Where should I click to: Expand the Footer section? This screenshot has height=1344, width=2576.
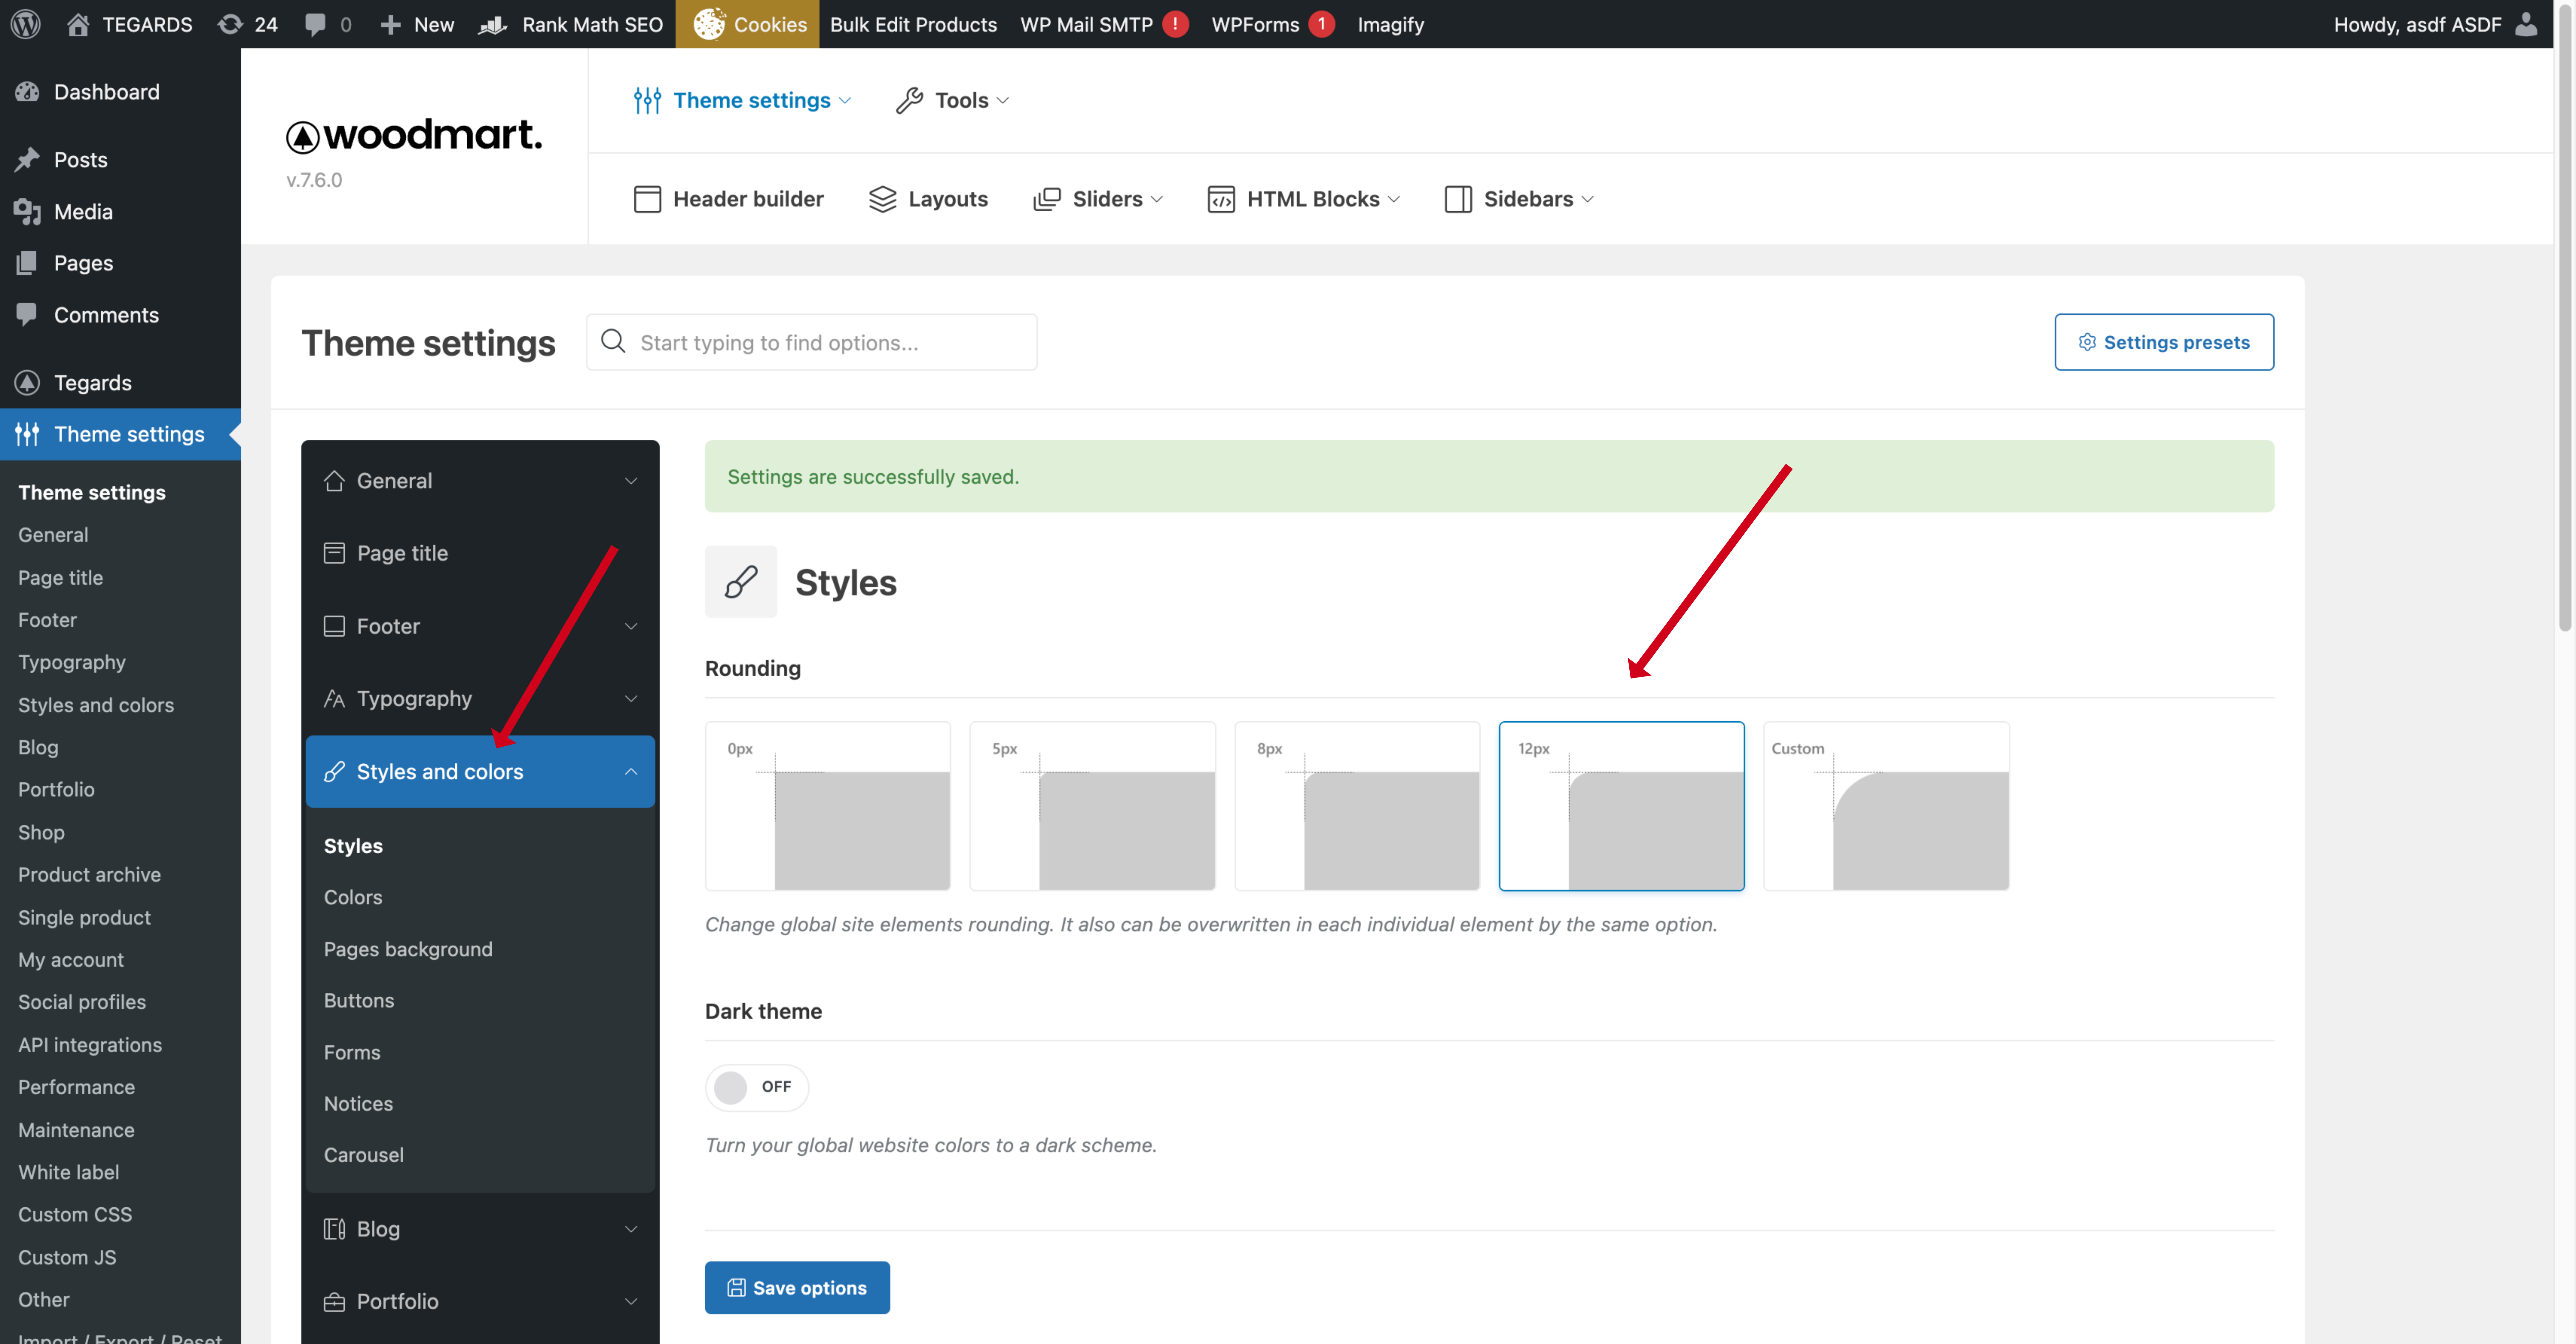pyautogui.click(x=480, y=626)
